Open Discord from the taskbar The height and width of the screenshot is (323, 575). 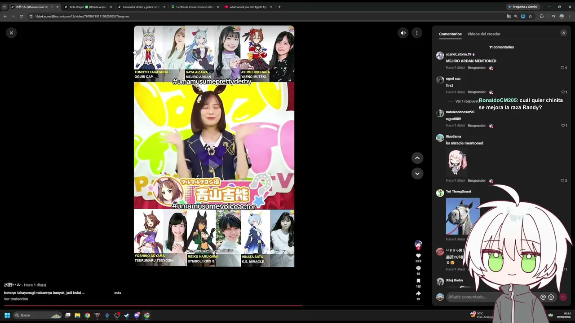(137, 315)
